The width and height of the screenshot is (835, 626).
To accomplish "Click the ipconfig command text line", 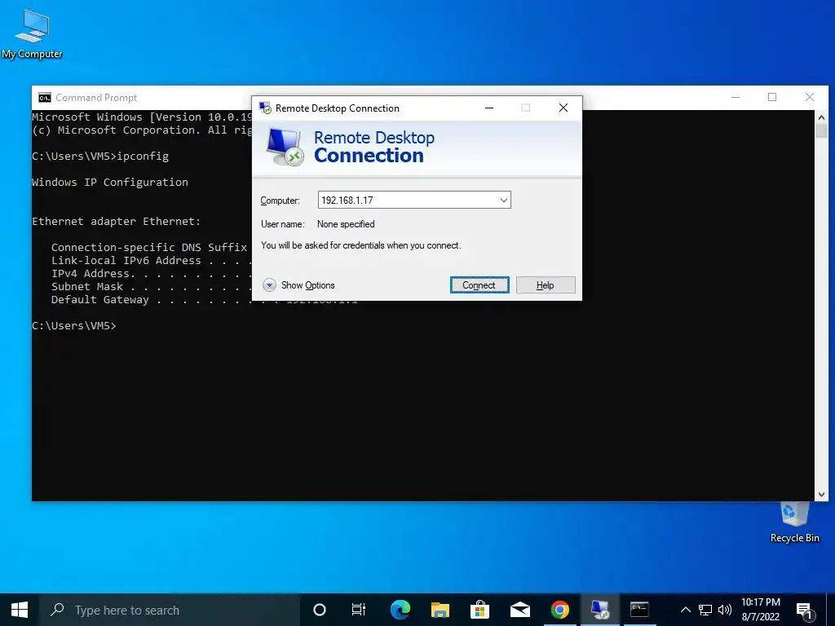I will pyautogui.click(x=100, y=156).
